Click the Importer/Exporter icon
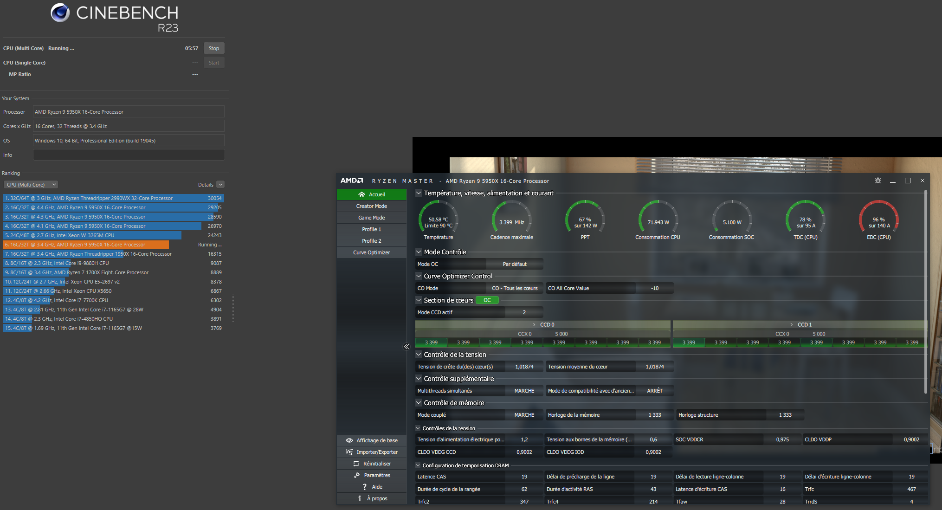 pos(349,452)
